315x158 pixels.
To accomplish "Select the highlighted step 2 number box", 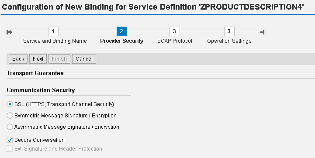I will (x=122, y=31).
